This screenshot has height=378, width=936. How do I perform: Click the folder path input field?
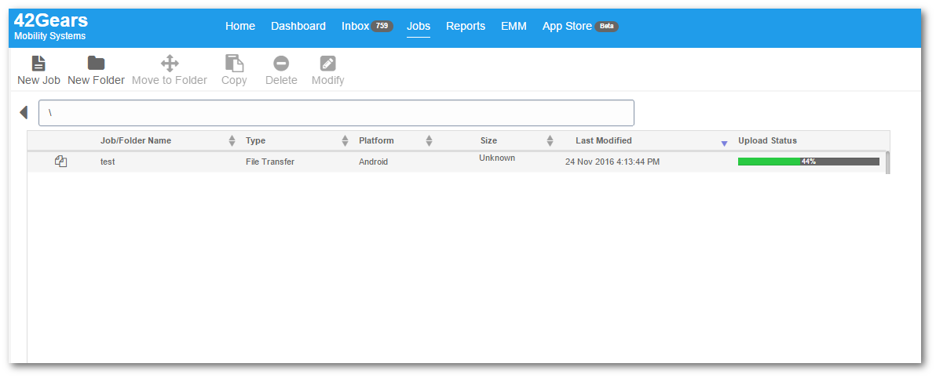click(x=336, y=113)
